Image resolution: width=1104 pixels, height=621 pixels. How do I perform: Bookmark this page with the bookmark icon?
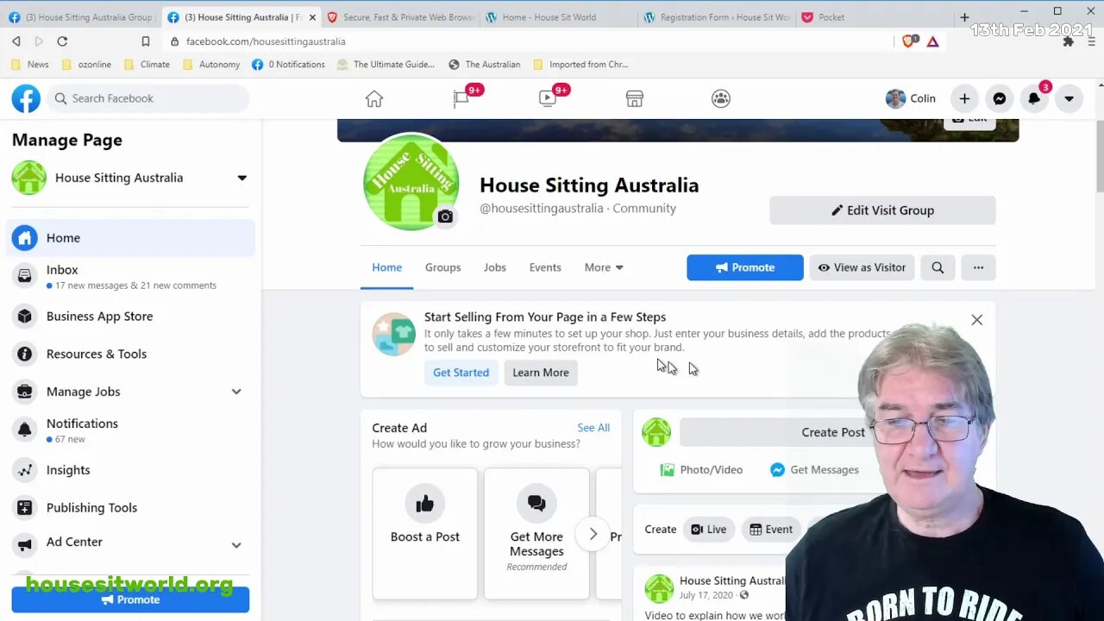pos(145,41)
